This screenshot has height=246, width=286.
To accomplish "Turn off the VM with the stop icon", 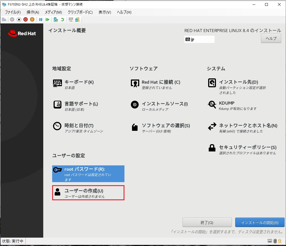I will pos(19,20).
